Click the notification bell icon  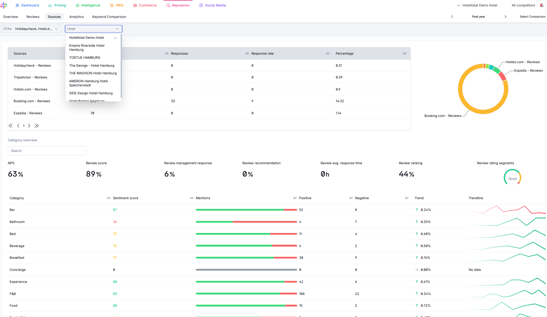coord(542,5)
